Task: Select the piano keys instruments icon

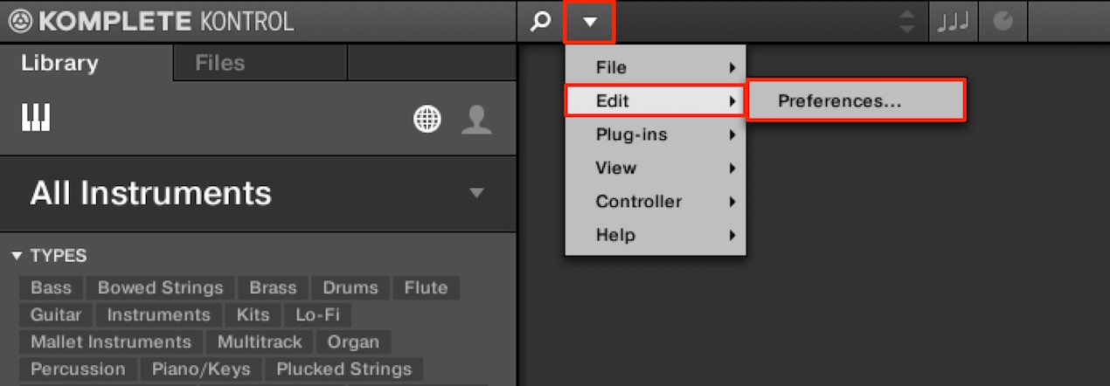Action: click(x=36, y=118)
